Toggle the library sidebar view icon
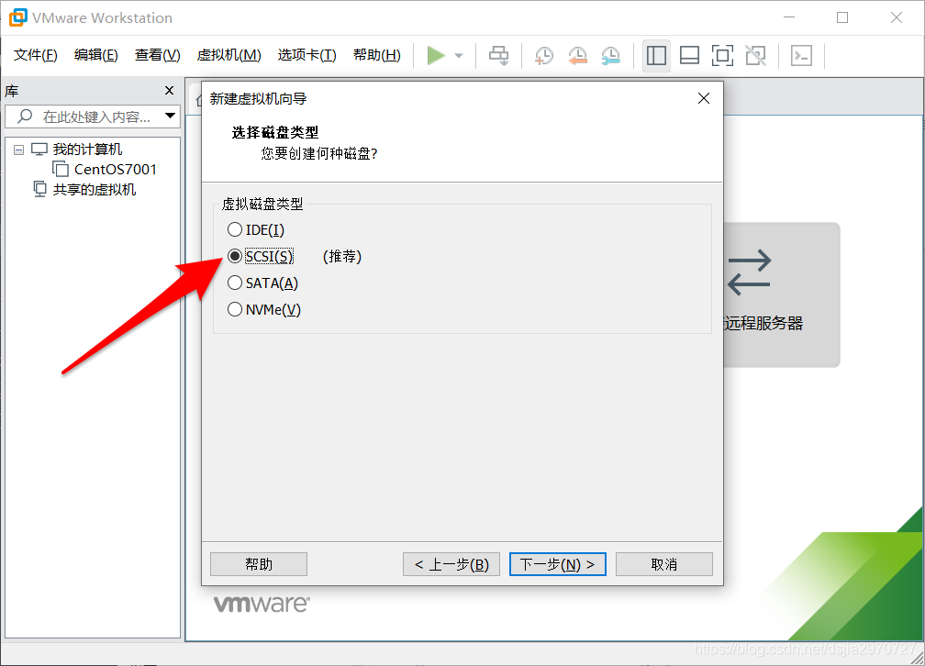Screen dimensions: 925x666 [656, 55]
